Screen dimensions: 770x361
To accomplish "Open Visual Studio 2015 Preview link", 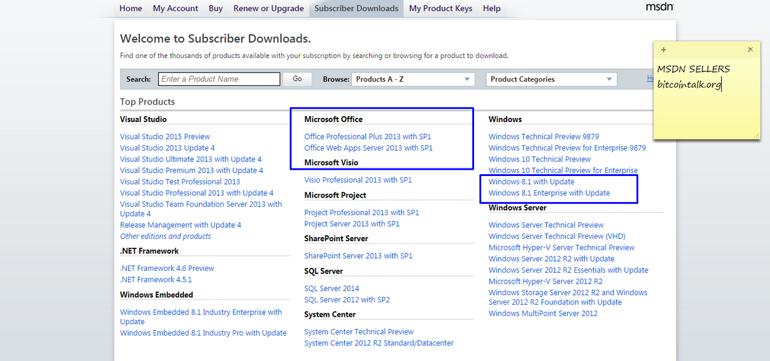I will 165,137.
